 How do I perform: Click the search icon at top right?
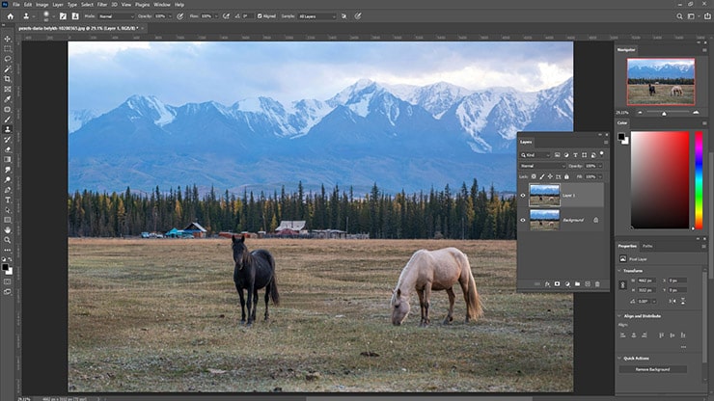pyautogui.click(x=679, y=16)
